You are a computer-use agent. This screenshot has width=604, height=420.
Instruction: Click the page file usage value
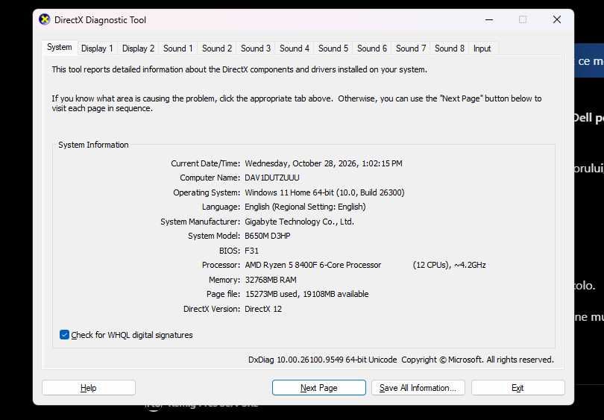click(x=307, y=294)
